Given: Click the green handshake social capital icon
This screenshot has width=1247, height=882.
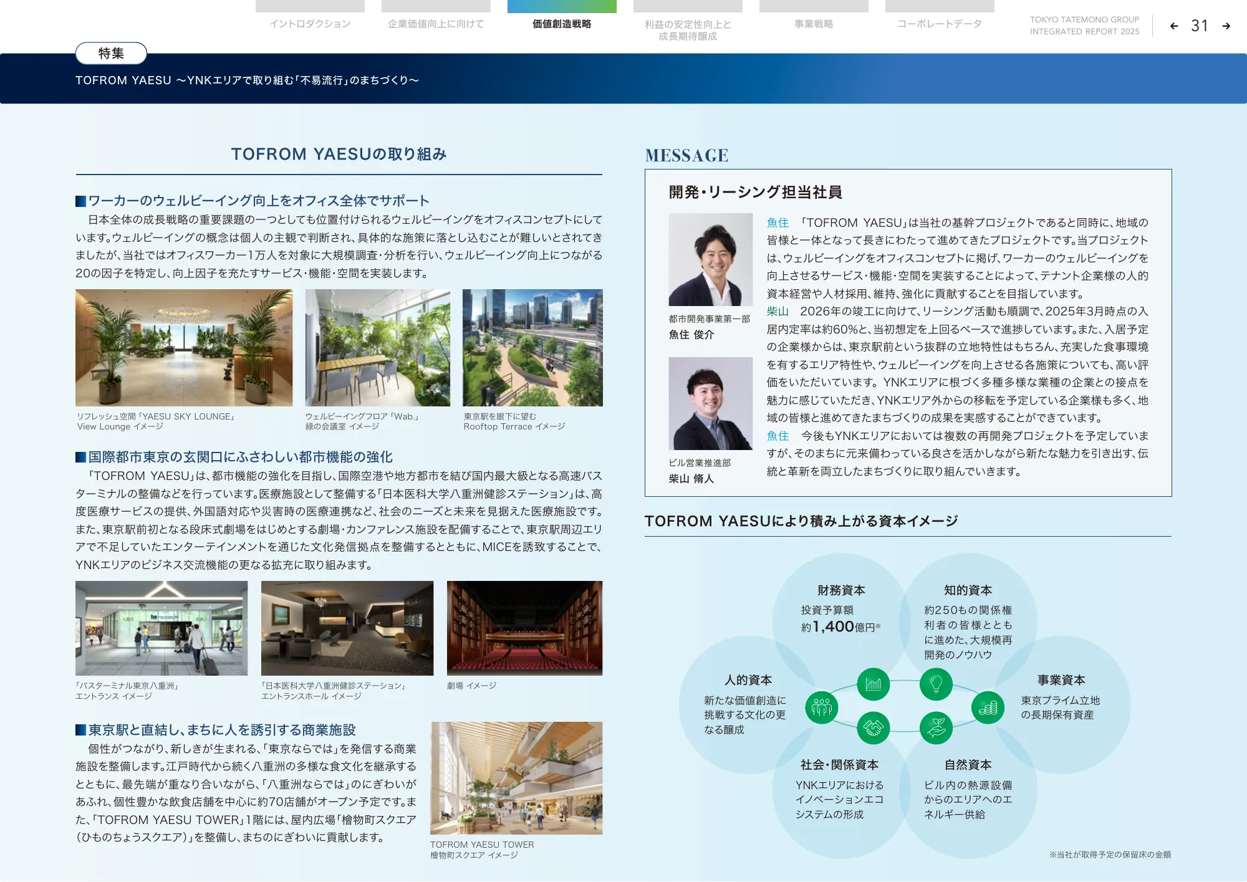Looking at the screenshot, I should tap(873, 727).
